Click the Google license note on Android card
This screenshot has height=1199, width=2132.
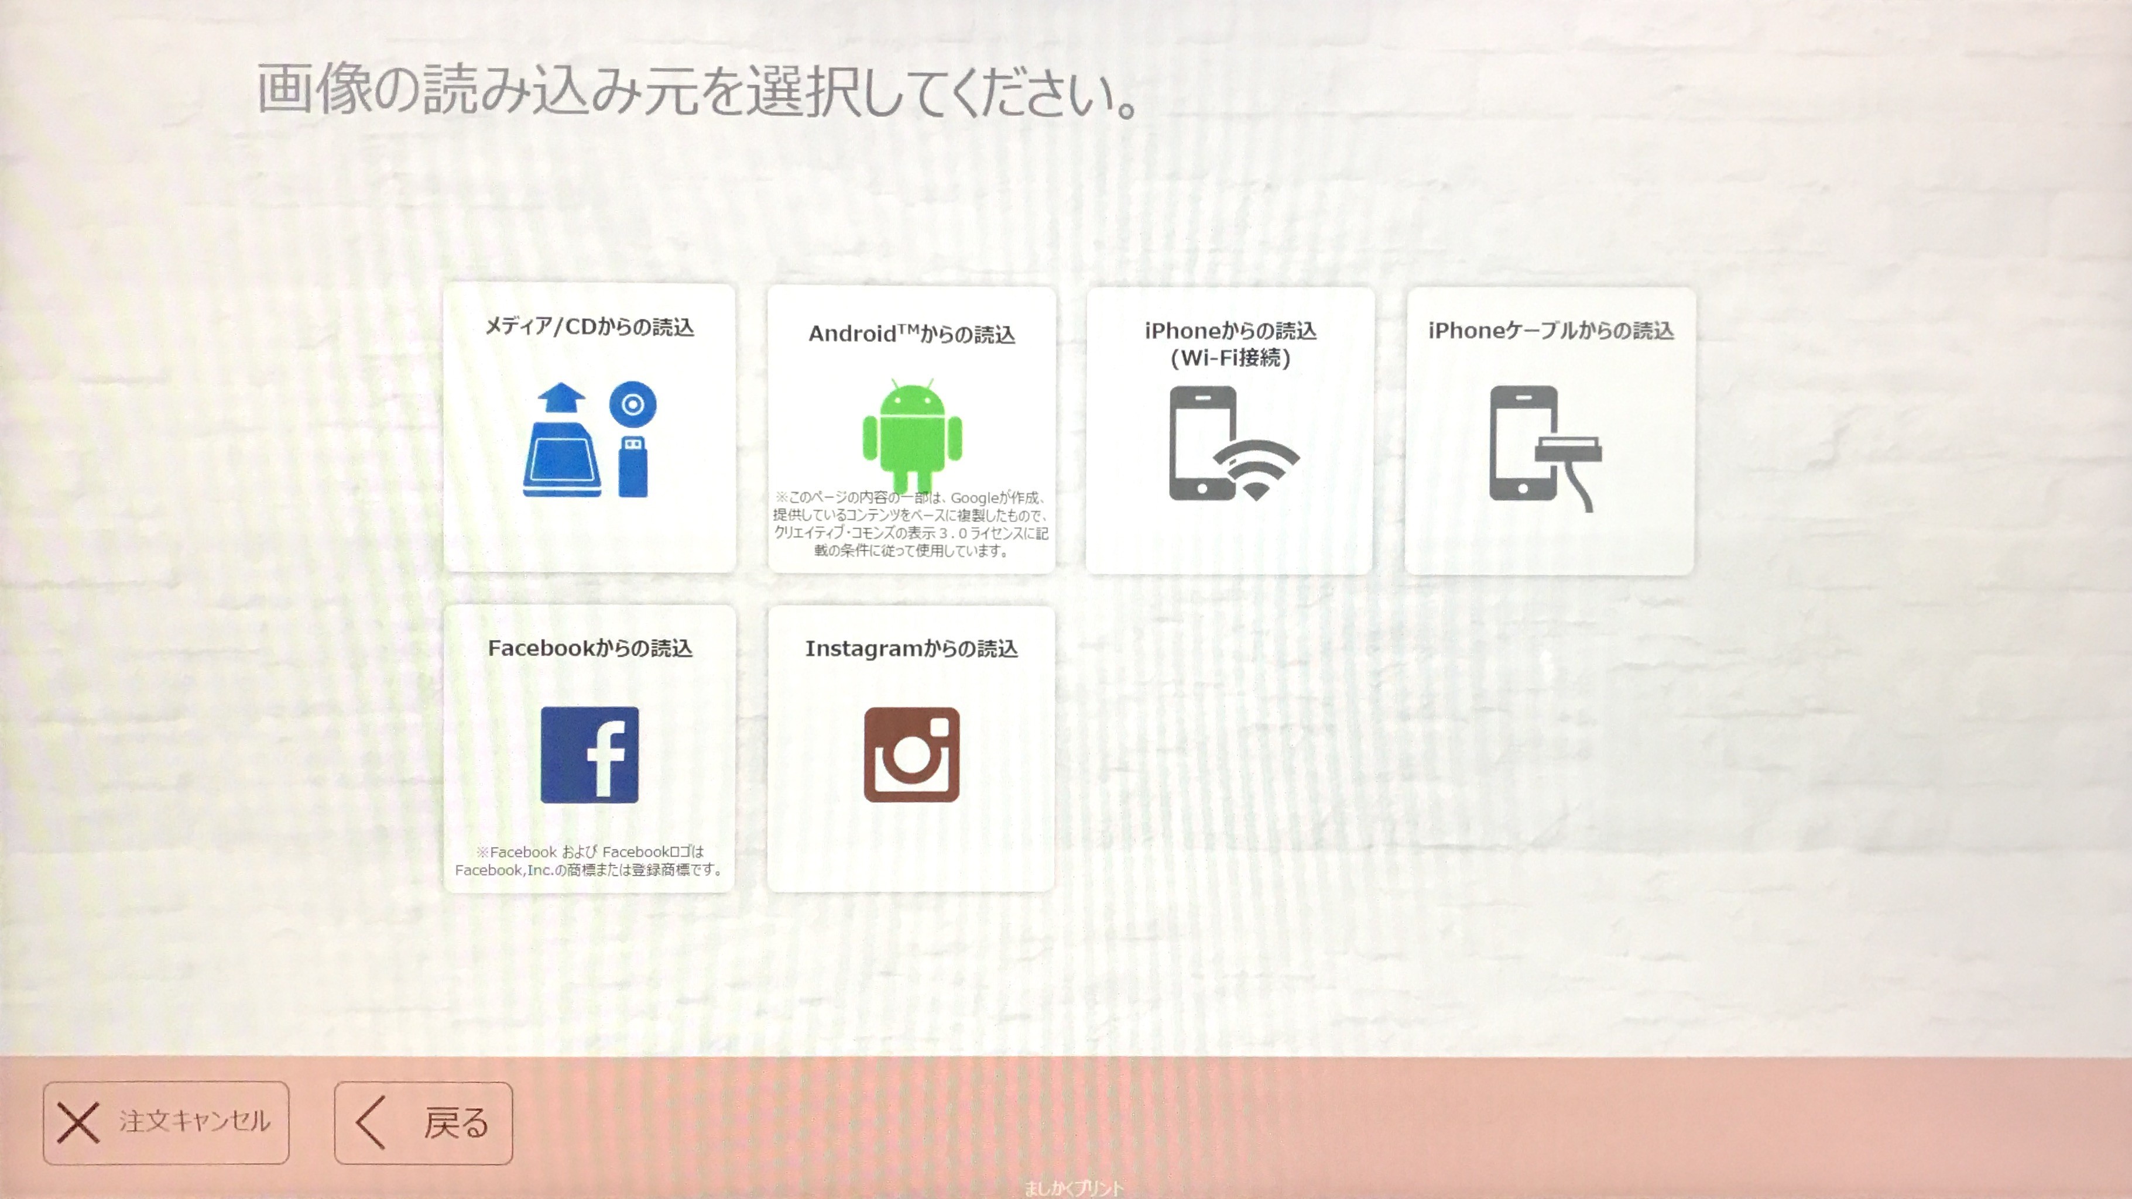(x=911, y=524)
